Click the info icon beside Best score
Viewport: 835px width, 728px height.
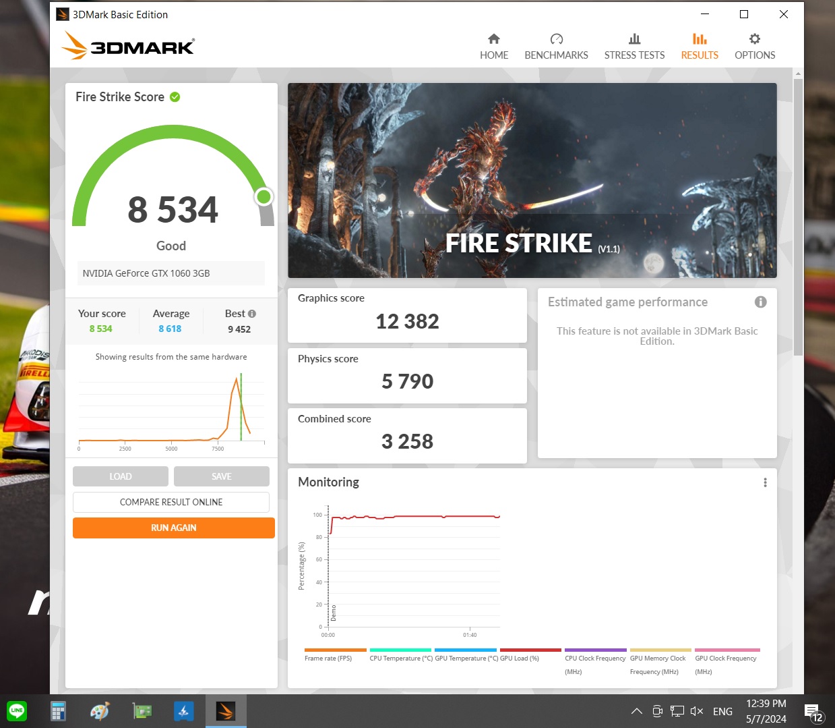click(x=252, y=314)
